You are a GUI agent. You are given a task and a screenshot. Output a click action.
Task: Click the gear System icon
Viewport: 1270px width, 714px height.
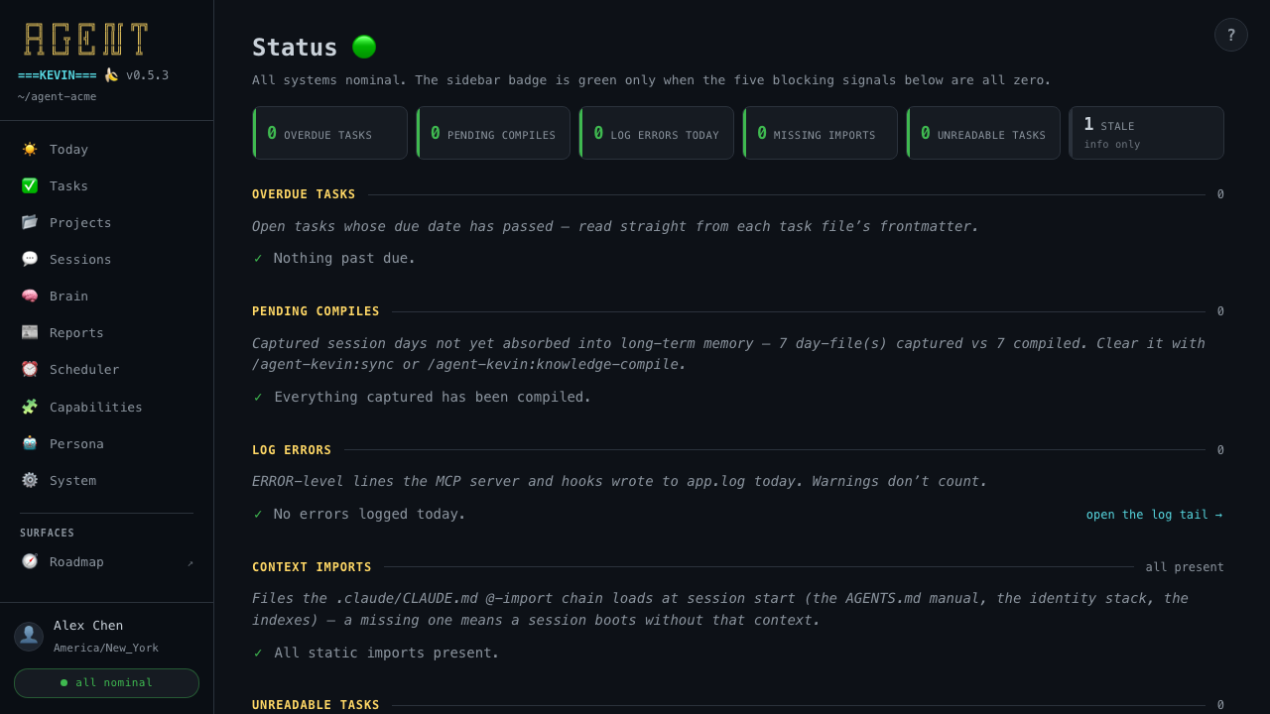click(x=30, y=480)
